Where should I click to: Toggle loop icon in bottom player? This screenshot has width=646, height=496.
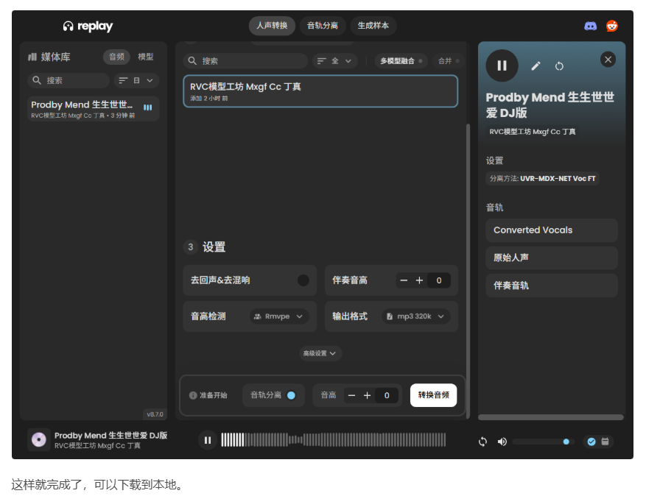point(483,442)
